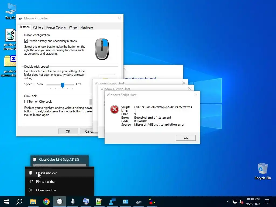Click the mouse icon in Mouse Properties title bar
276x207 pixels.
(20, 18)
